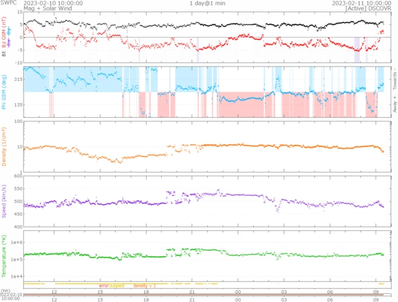Click the Phi GSM (deg) axis label
Viewport: 398px width, 302px height.
click(x=4, y=92)
